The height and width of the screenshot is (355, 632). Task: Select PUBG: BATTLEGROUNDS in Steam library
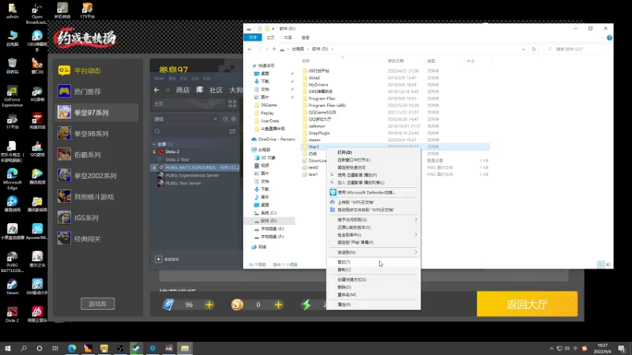coord(196,167)
